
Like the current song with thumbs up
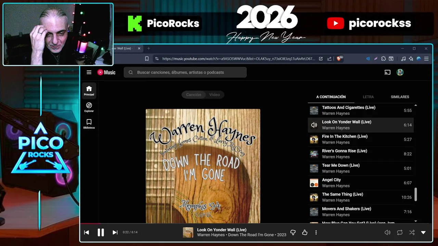click(305, 232)
